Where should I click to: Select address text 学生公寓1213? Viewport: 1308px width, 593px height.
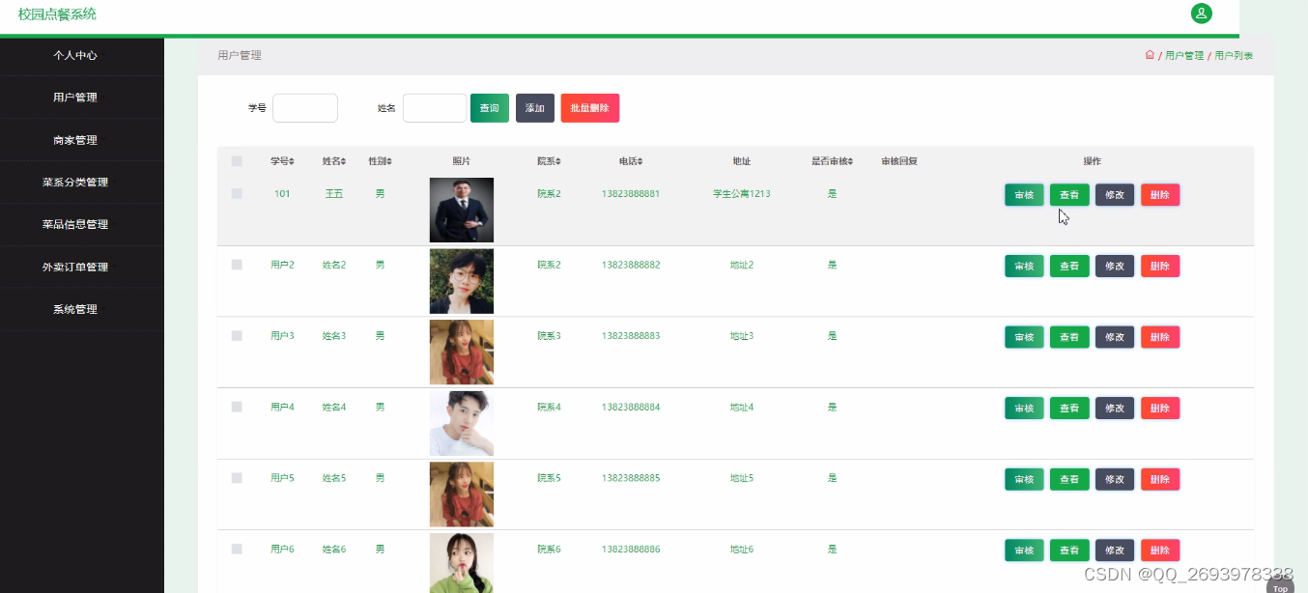[x=742, y=194]
